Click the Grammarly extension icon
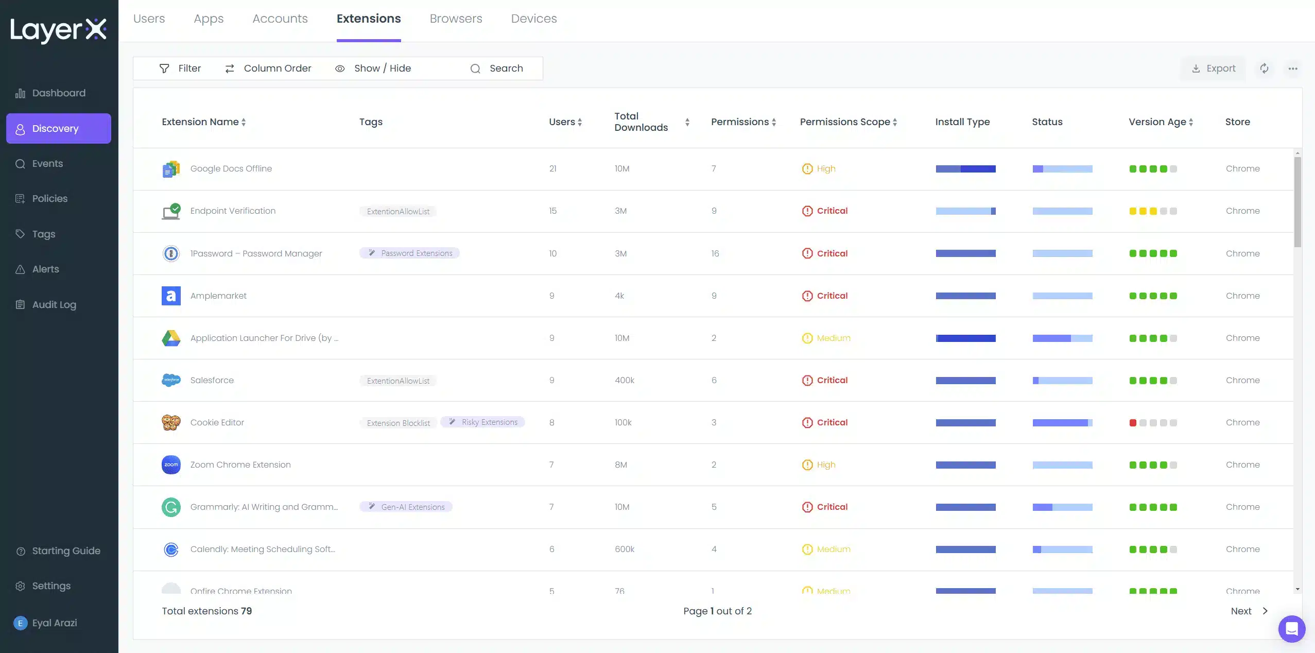Image resolution: width=1315 pixels, height=653 pixels. (x=171, y=507)
